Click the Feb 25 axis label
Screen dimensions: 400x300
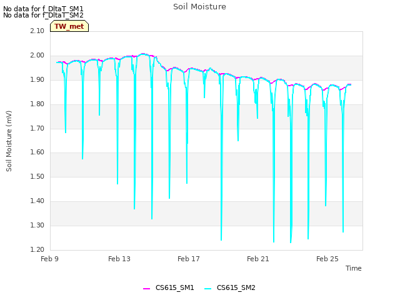pos(327,259)
